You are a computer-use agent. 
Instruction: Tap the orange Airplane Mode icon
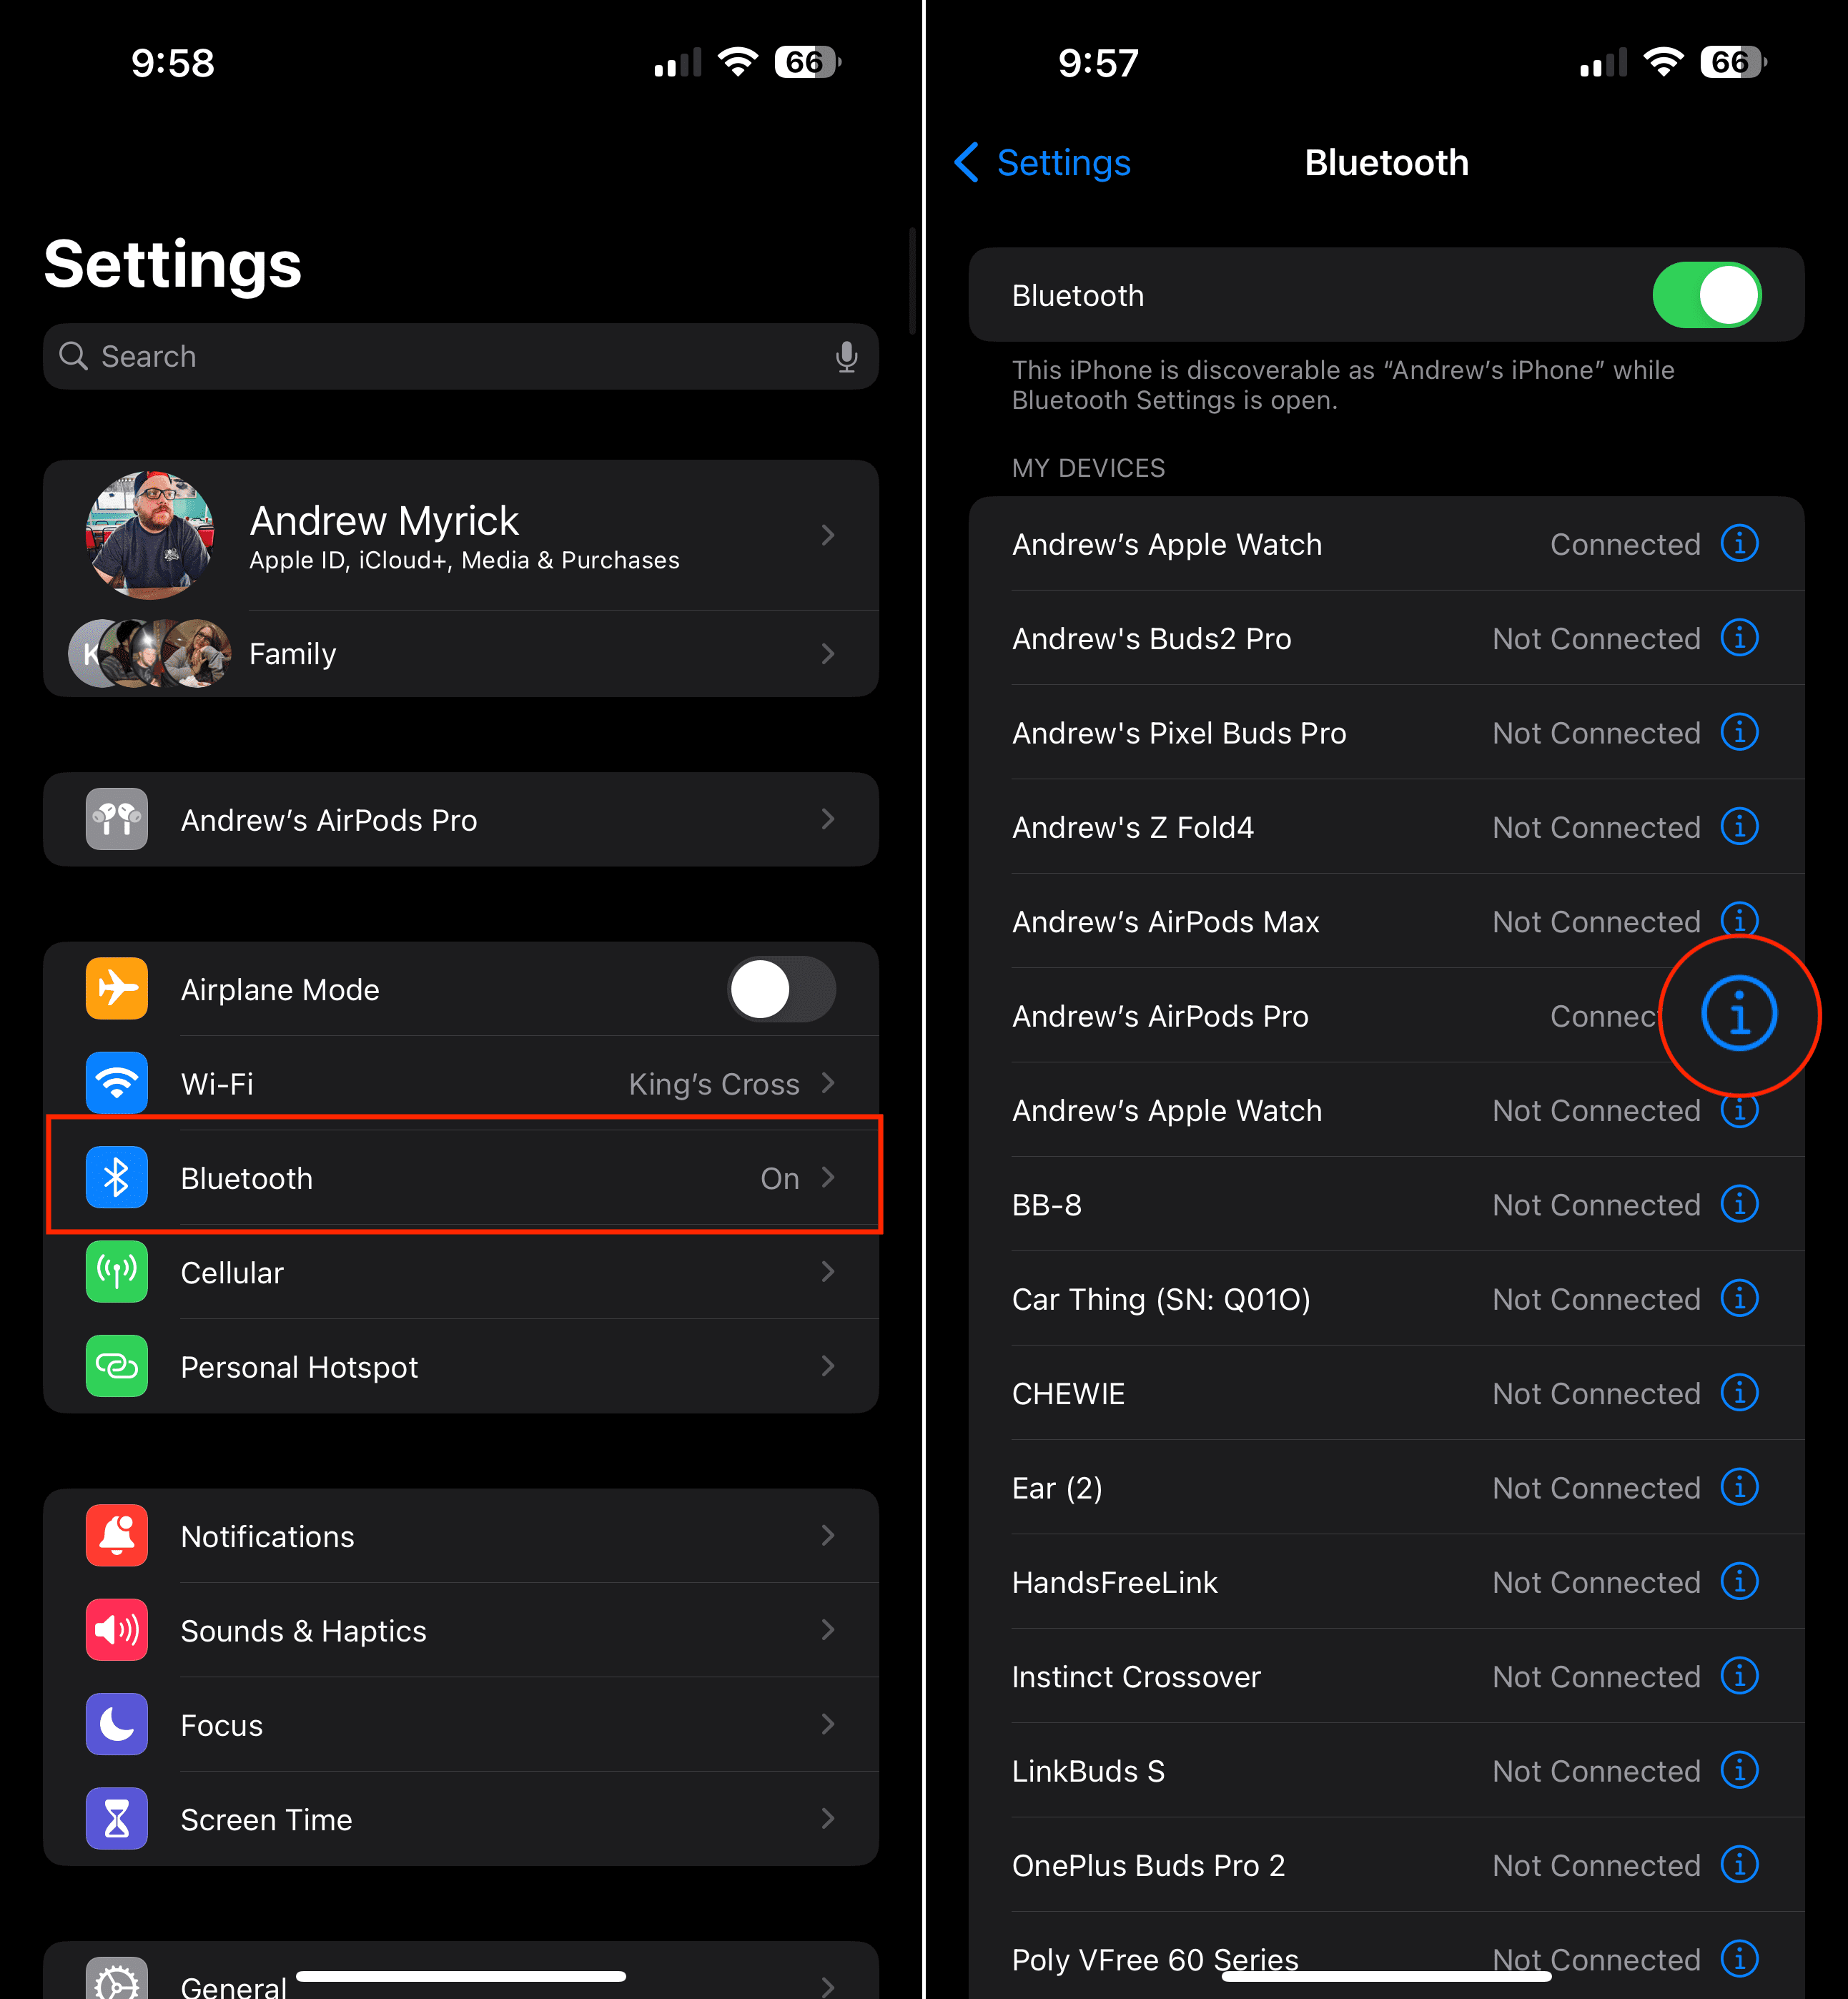click(117, 988)
